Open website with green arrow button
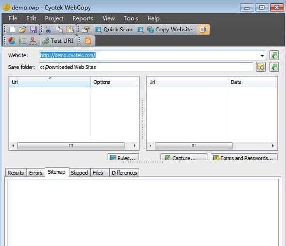The width and height of the screenshot is (286, 246). 274,55
